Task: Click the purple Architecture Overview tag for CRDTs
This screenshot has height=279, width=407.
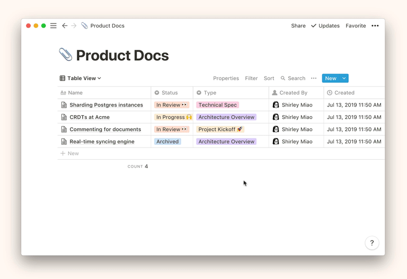Action: [x=226, y=117]
